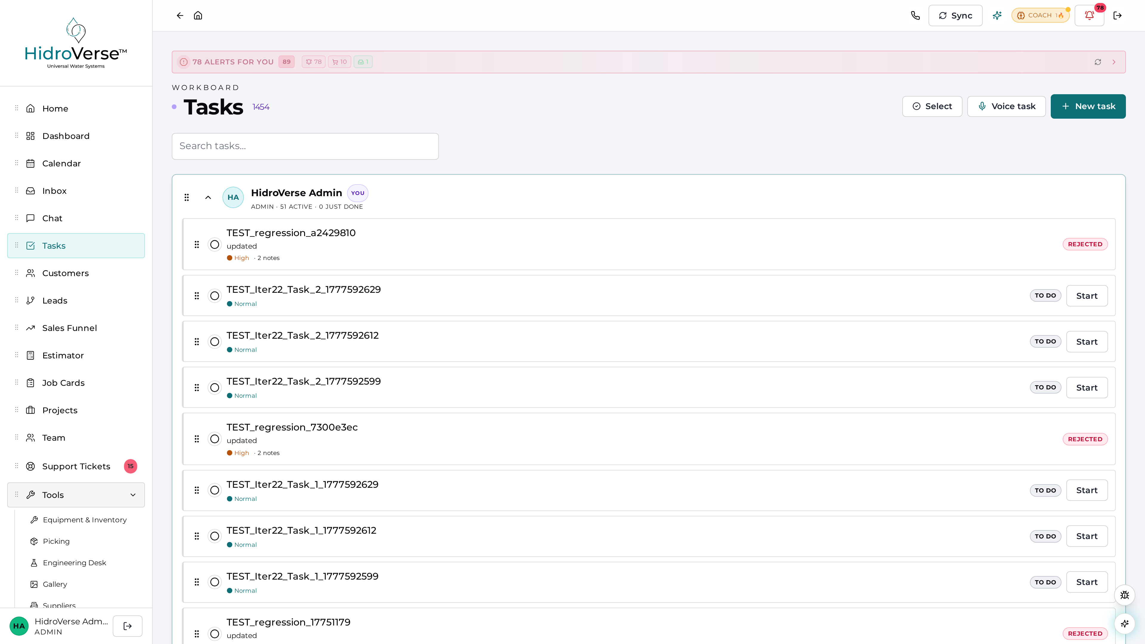The width and height of the screenshot is (1145, 644).
Task: Click the COACH streak badge
Action: click(x=1040, y=16)
